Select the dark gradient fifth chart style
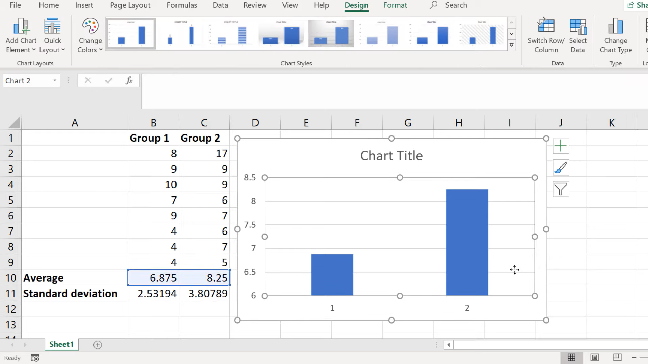This screenshot has width=648, height=364. (331, 33)
